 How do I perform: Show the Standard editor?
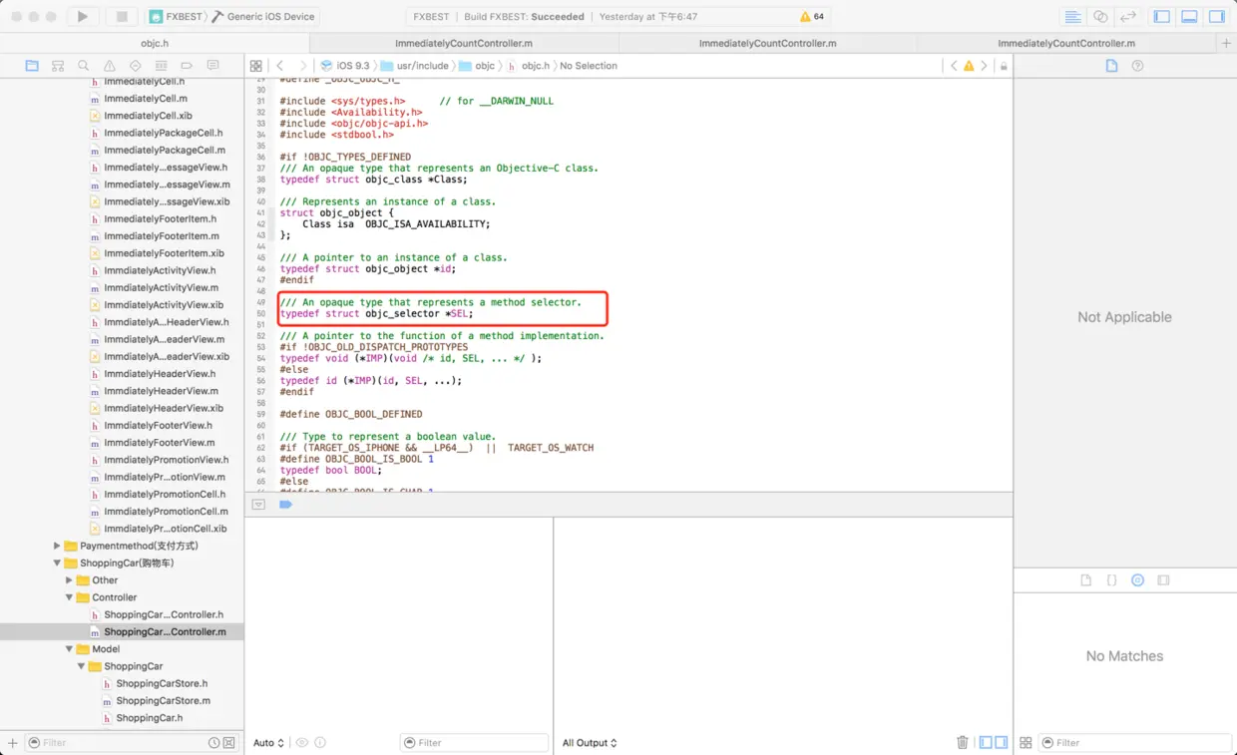(x=1072, y=17)
